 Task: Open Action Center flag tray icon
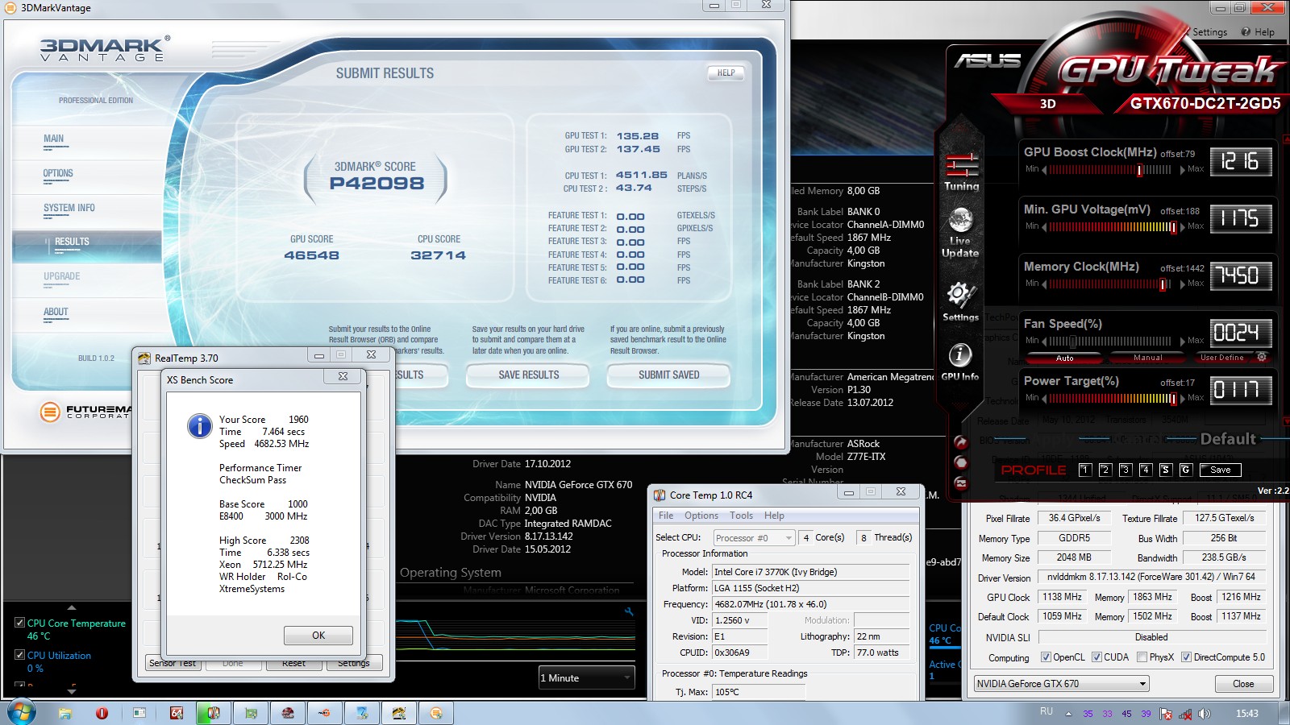pos(1166,714)
